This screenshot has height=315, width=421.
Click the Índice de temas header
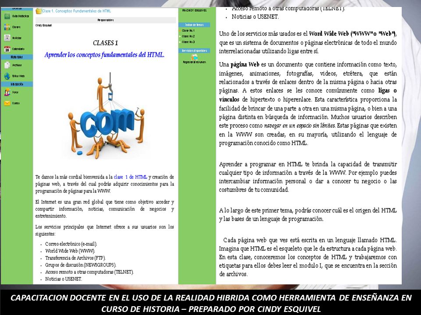[194, 24]
